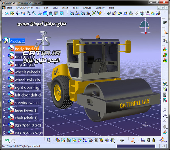This screenshot has width=170, height=150.
Task: Click the 3D compass in the viewport
Action: click(145, 26)
